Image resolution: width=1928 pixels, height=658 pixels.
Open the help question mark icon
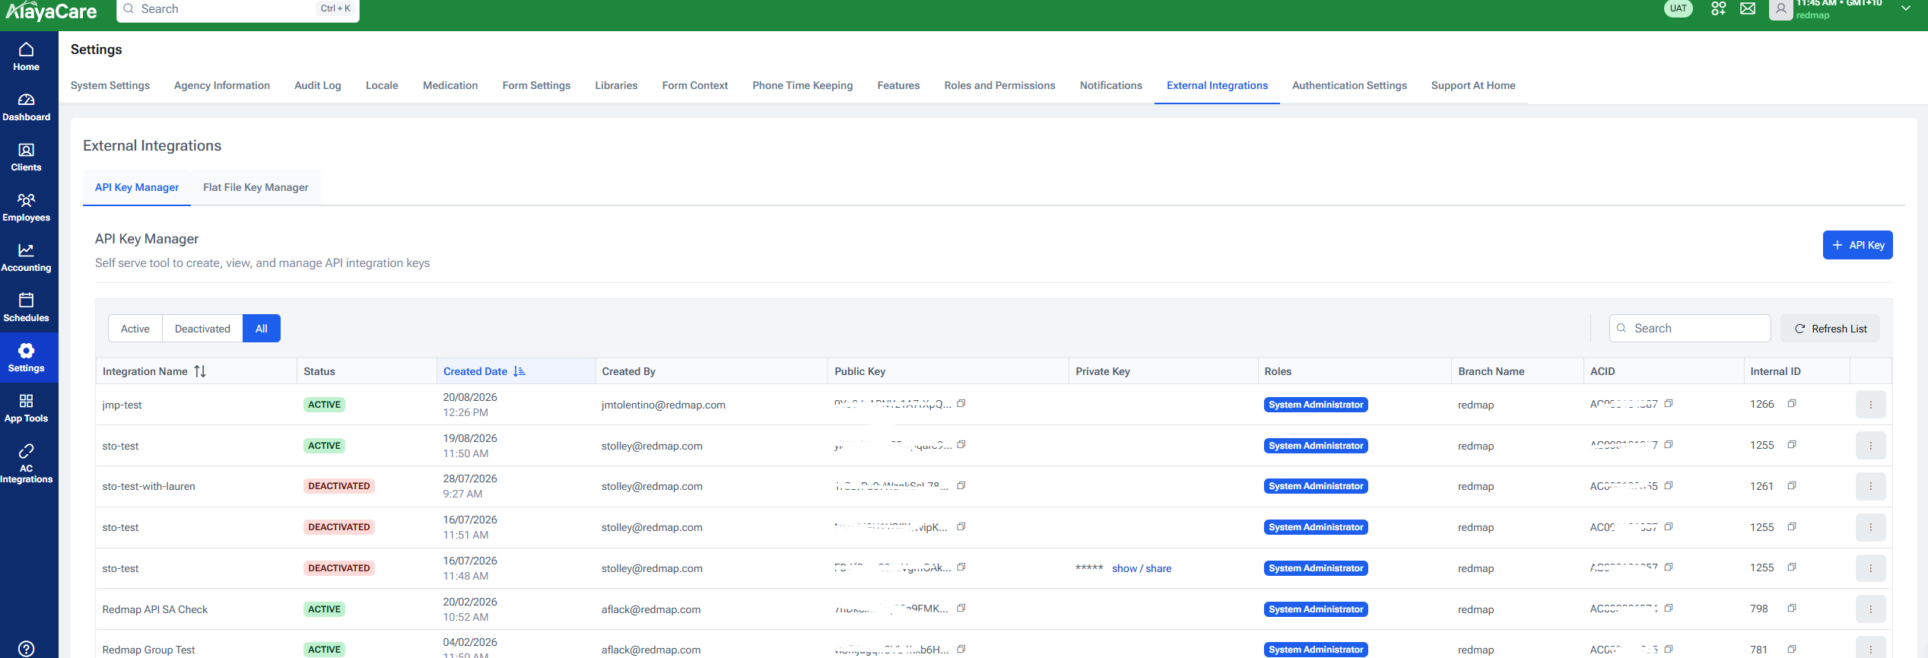(26, 648)
